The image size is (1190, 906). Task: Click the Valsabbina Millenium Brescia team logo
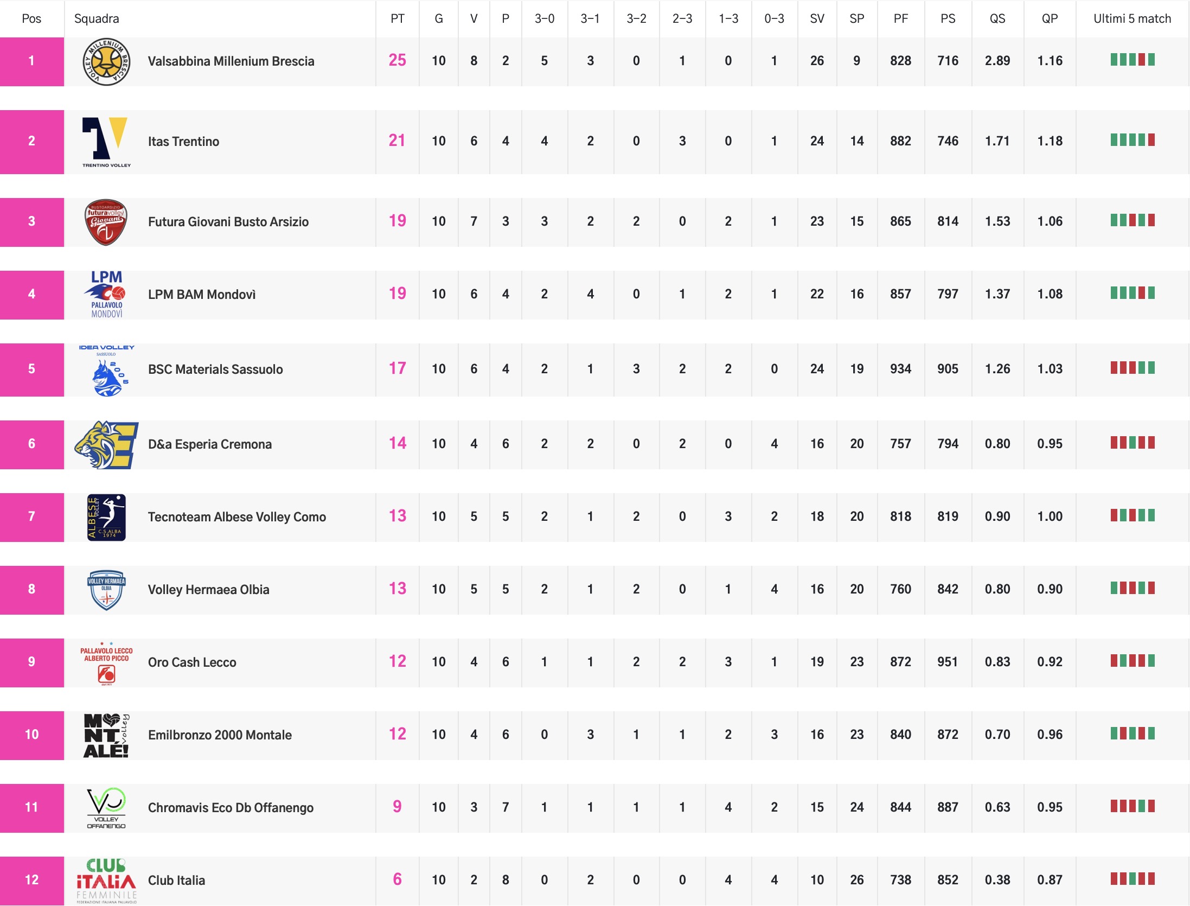pos(106,61)
